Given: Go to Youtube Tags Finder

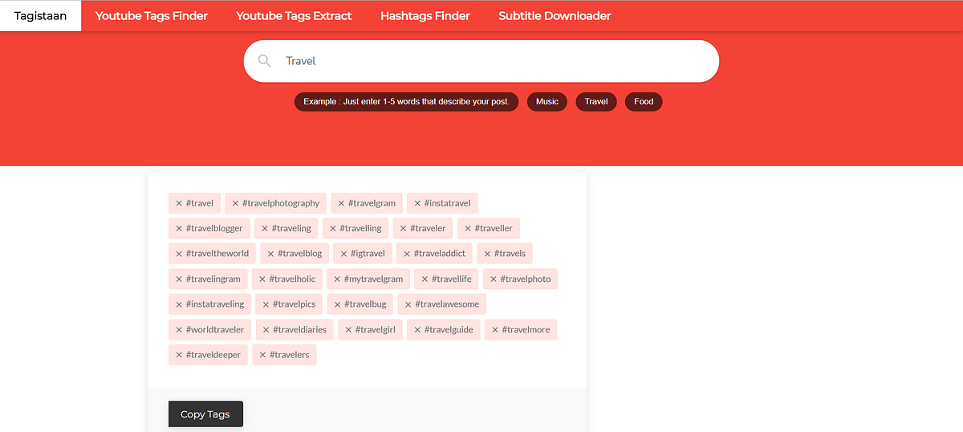Looking at the screenshot, I should coord(152,16).
